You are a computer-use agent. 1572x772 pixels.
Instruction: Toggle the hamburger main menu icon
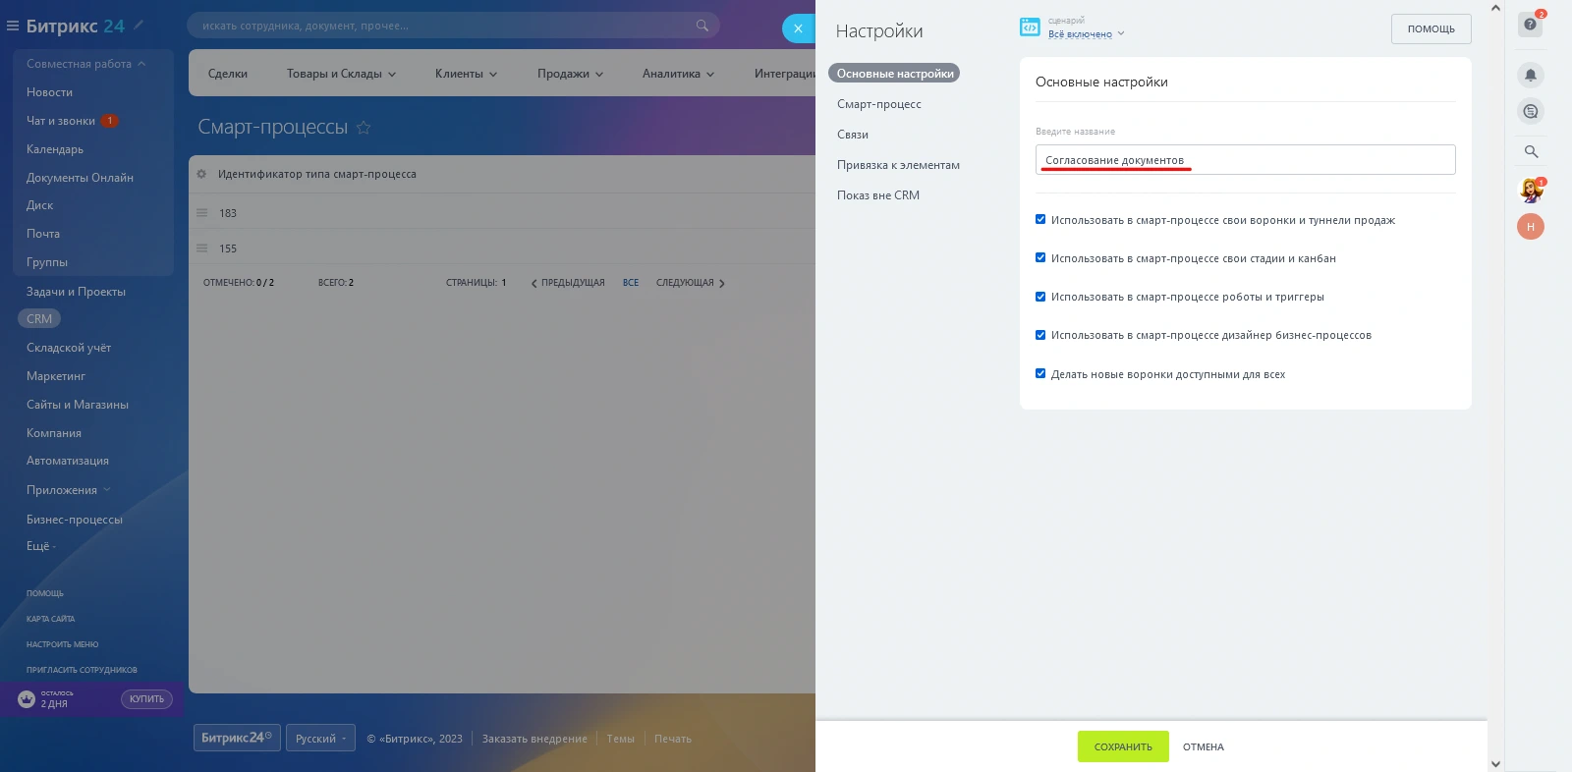point(13,26)
